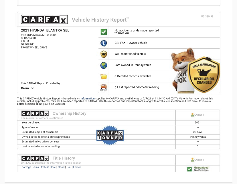This screenshot has width=237, height=184.
Task: Click the 'FRONT WHEEL DRIVE' spec text
Action: 34,48
